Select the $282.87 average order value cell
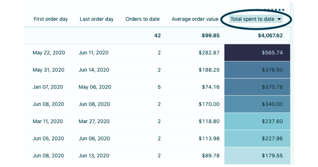The height and width of the screenshot is (167, 318). [209, 53]
